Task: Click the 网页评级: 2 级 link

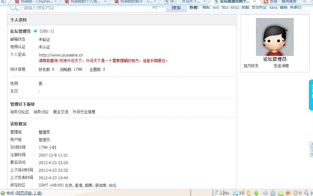Action: (29, 193)
